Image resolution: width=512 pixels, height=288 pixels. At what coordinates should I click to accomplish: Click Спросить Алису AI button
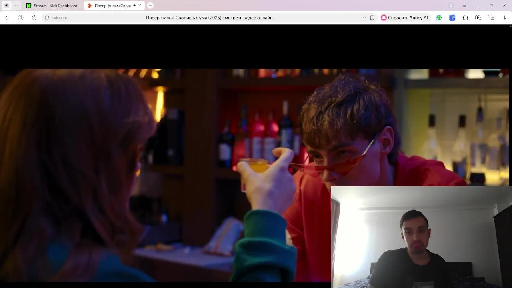pos(405,18)
